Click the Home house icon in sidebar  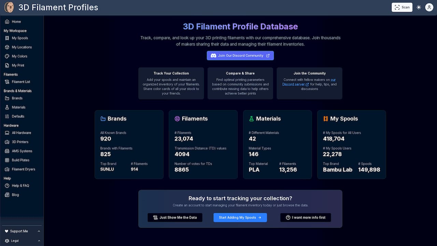pyautogui.click(x=7, y=22)
